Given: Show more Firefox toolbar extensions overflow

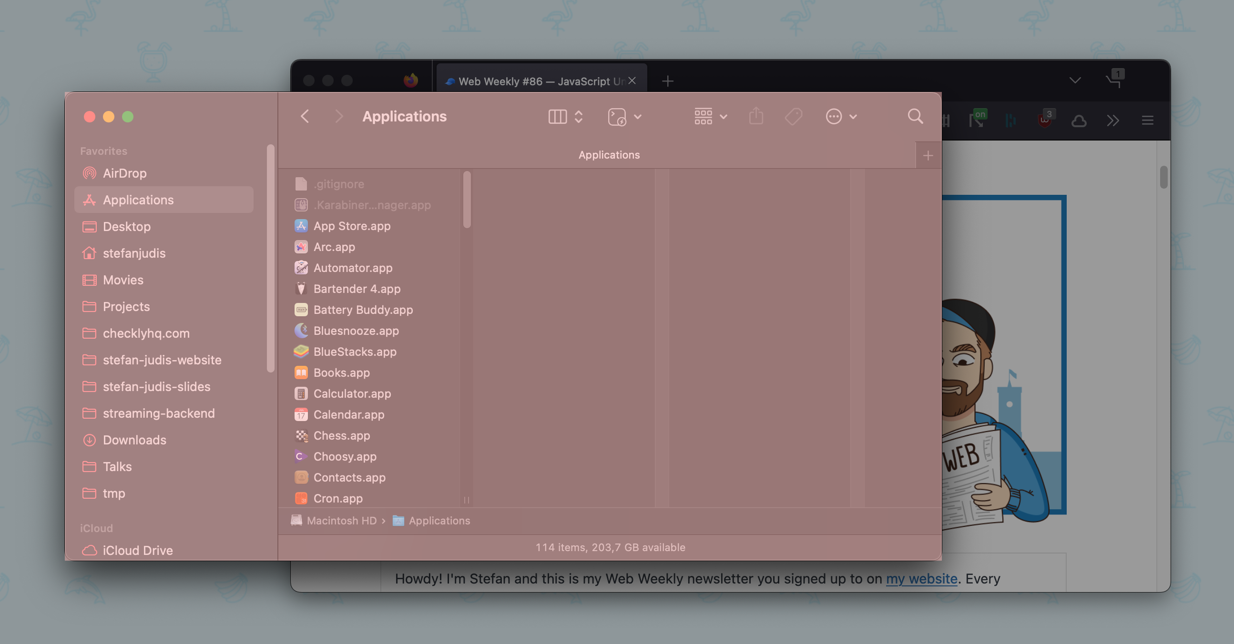Looking at the screenshot, I should coord(1113,120).
